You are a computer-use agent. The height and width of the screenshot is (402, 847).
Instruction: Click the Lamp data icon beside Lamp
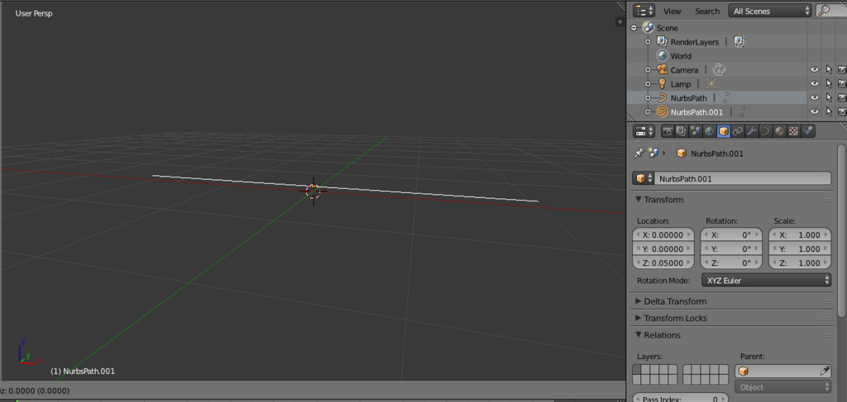711,84
